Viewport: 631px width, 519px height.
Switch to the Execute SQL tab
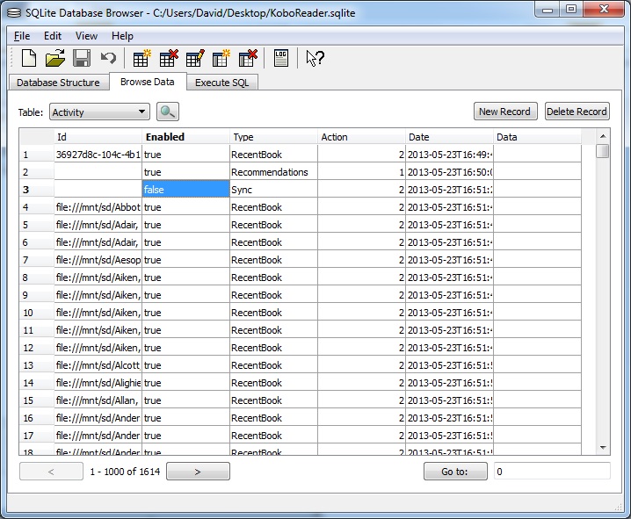221,83
